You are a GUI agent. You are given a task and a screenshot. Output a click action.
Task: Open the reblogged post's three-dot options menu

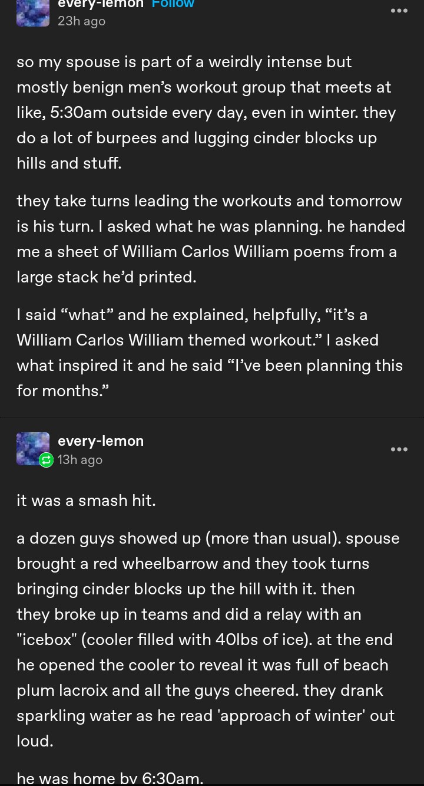click(x=399, y=449)
